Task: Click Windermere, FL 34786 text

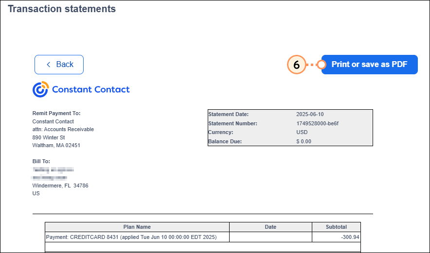Action: [60, 186]
